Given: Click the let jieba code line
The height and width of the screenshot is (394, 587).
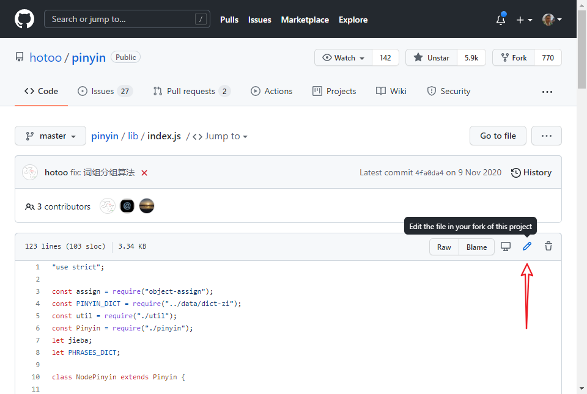Looking at the screenshot, I should point(72,340).
